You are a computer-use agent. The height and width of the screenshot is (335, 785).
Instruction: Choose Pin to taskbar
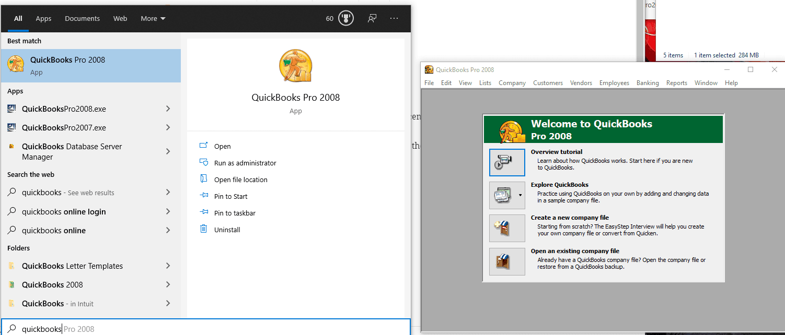[235, 213]
